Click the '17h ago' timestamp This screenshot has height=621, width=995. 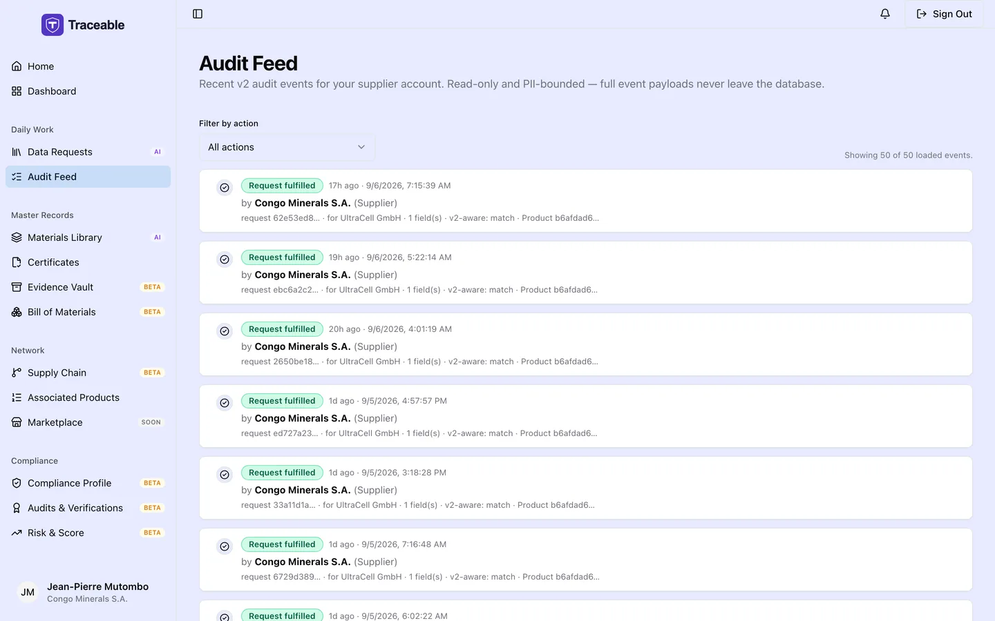[x=343, y=186]
